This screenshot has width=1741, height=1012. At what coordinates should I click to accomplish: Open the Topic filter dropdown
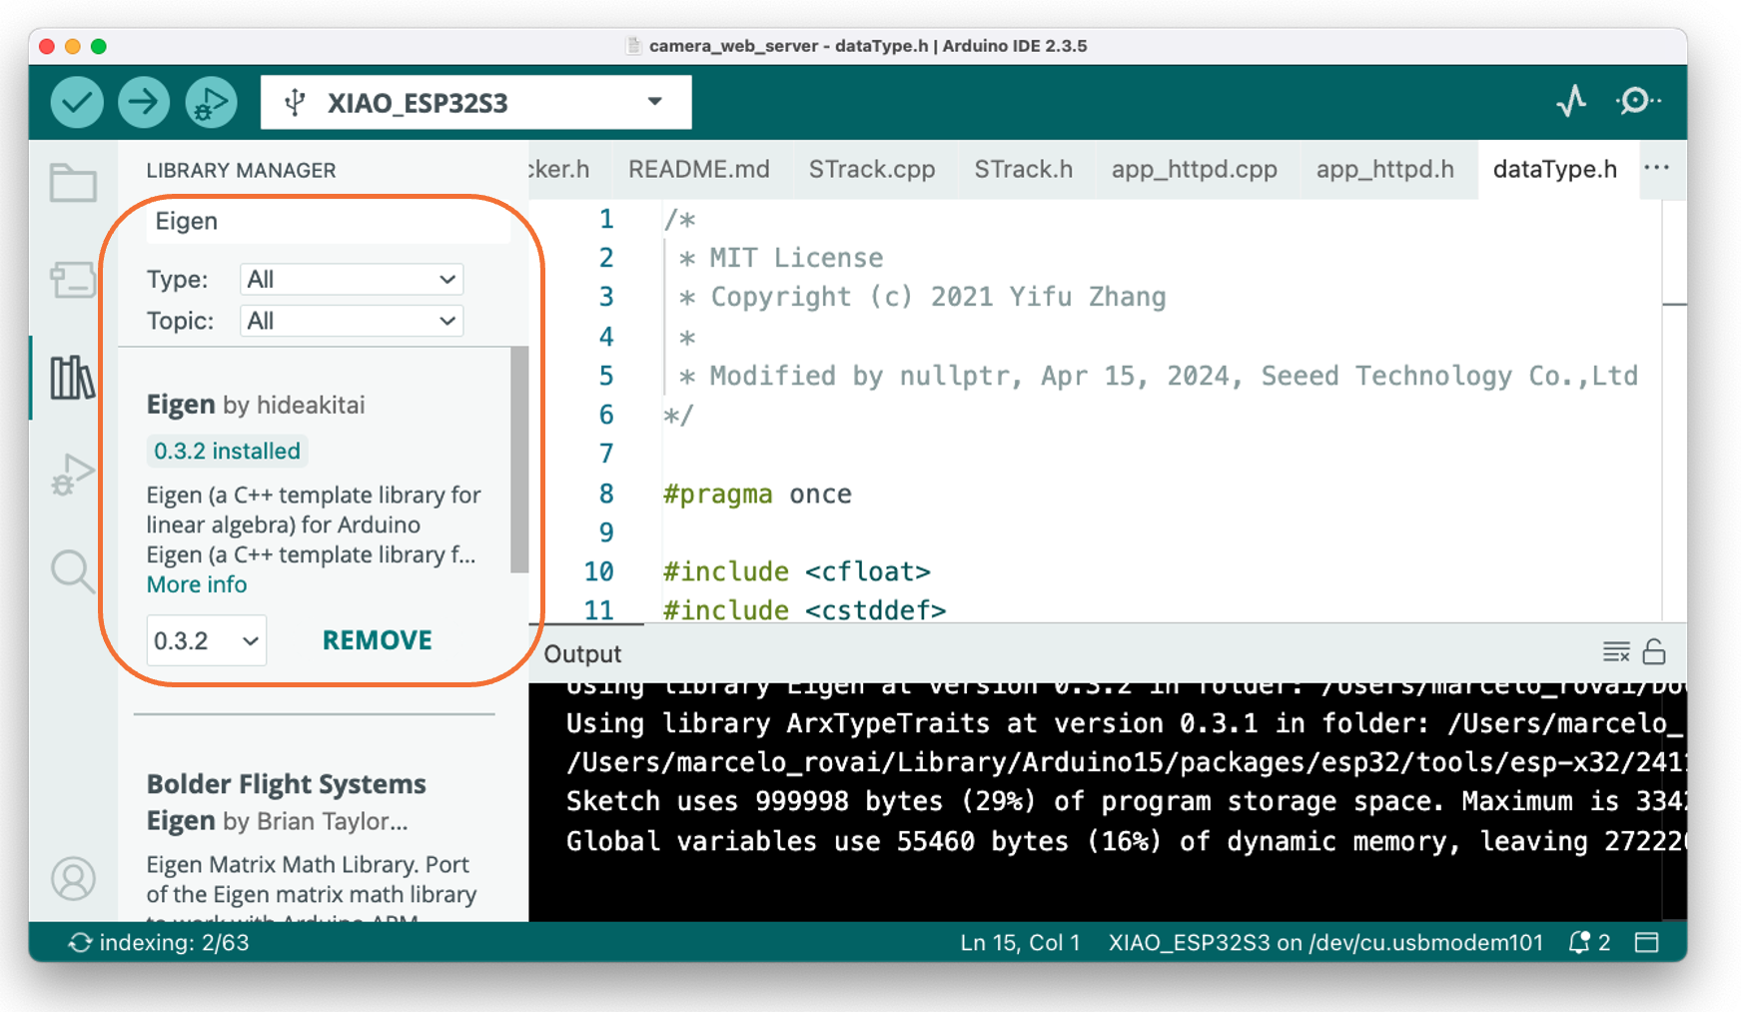351,321
